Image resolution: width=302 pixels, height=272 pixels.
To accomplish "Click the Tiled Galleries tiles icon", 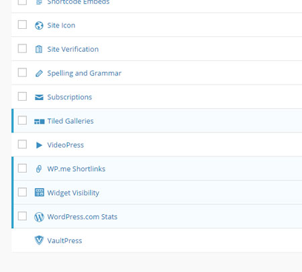I will pos(39,122).
